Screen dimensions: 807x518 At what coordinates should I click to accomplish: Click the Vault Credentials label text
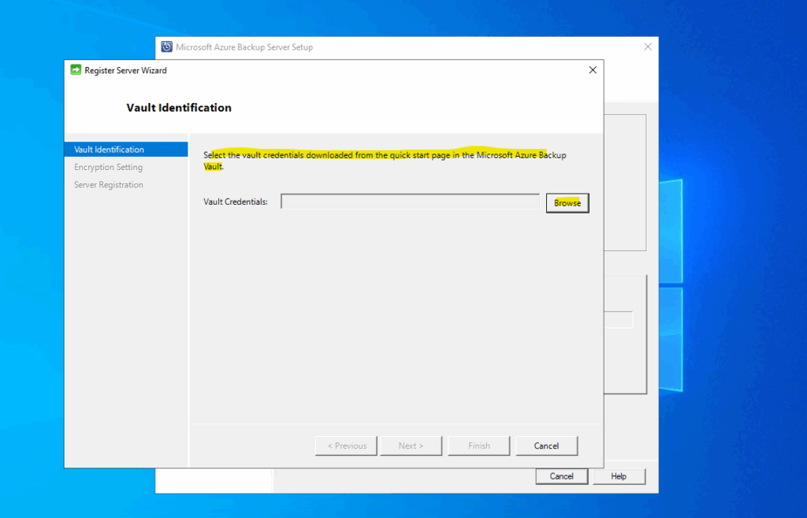[236, 202]
